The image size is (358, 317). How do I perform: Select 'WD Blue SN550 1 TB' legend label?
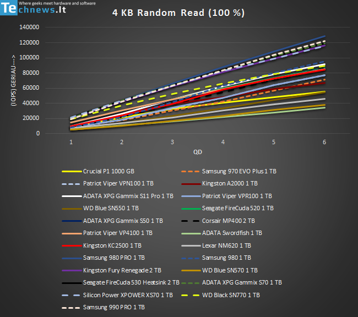[111, 208]
